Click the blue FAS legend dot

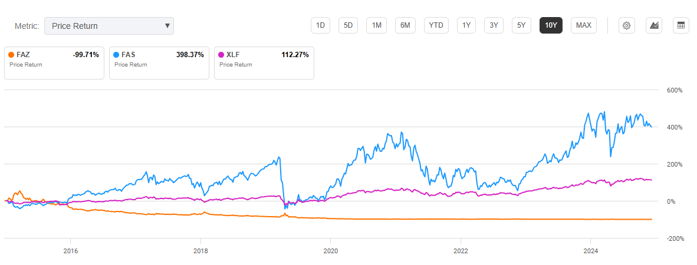[117, 55]
